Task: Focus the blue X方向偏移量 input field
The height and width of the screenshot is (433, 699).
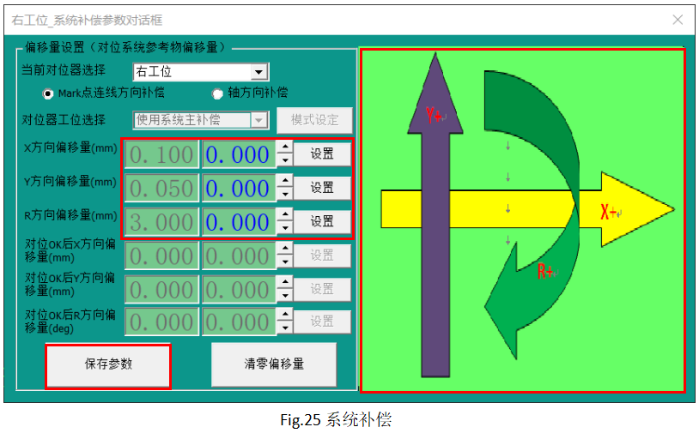Action: click(238, 154)
